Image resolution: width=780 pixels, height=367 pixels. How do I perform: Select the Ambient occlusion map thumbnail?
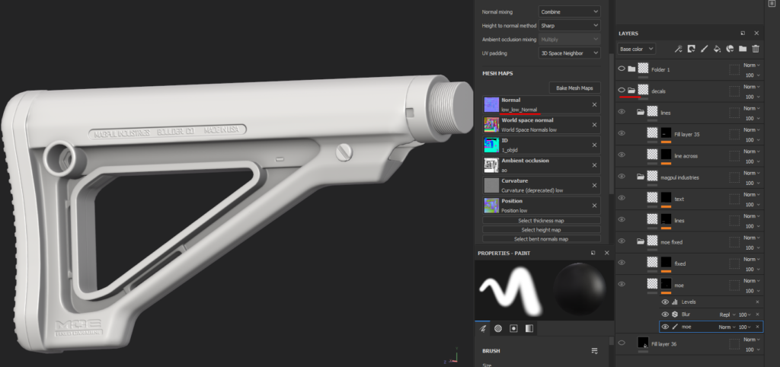pos(491,165)
